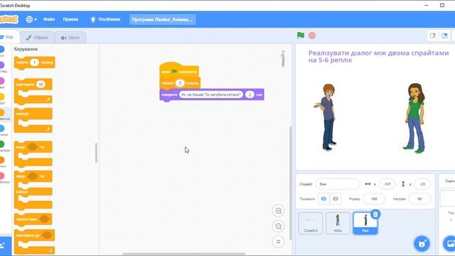Switch to the Образи costumes tab
Screen dimensions: 455x256
click(37, 38)
